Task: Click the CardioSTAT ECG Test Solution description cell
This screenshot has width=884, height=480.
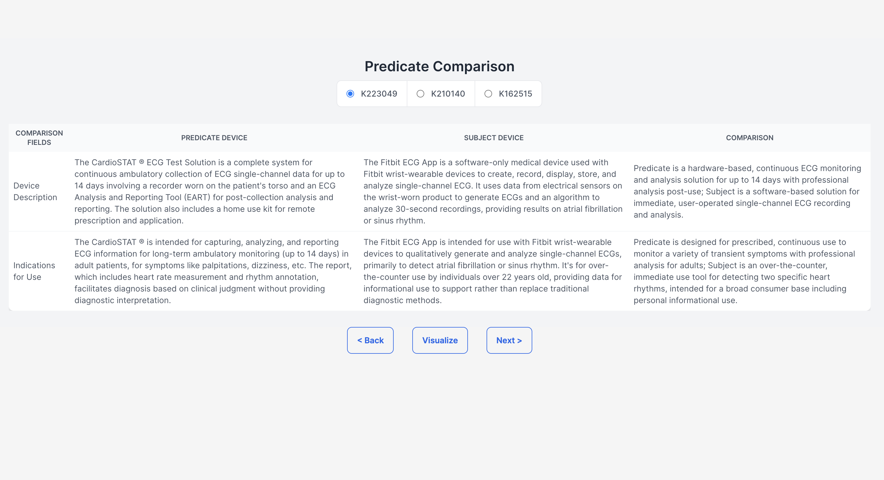Action: [x=213, y=191]
